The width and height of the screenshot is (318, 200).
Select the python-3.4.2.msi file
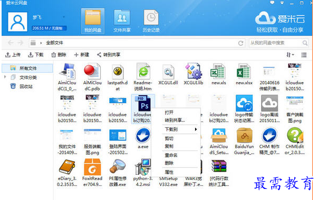[143, 173]
